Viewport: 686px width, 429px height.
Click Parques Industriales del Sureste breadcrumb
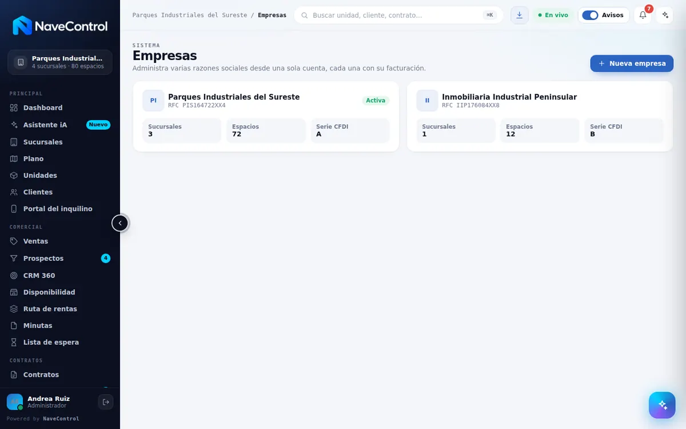tap(190, 15)
